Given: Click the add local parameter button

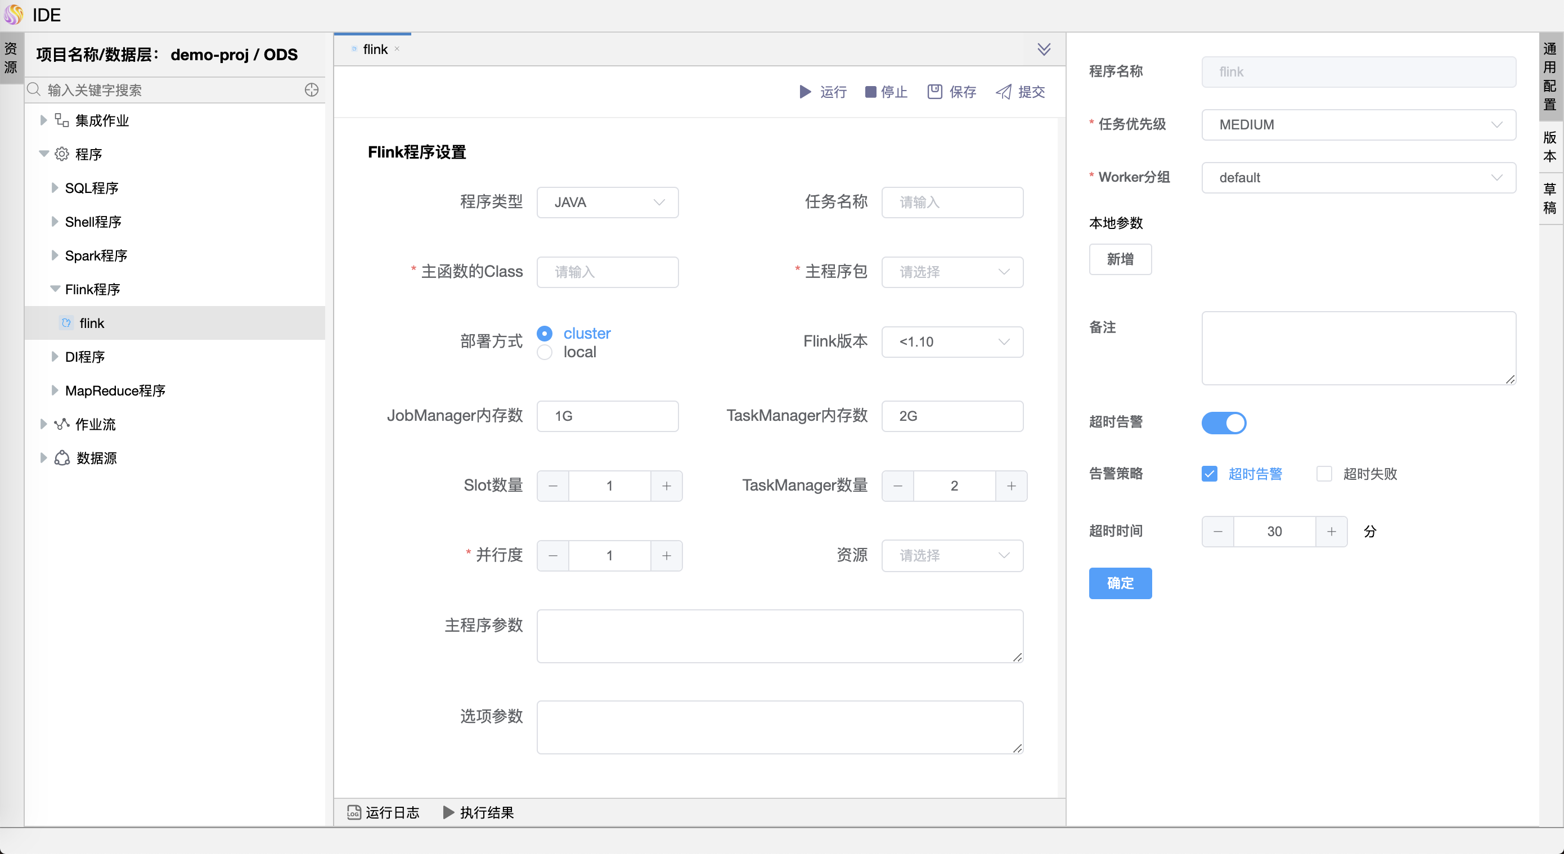Looking at the screenshot, I should coord(1120,259).
